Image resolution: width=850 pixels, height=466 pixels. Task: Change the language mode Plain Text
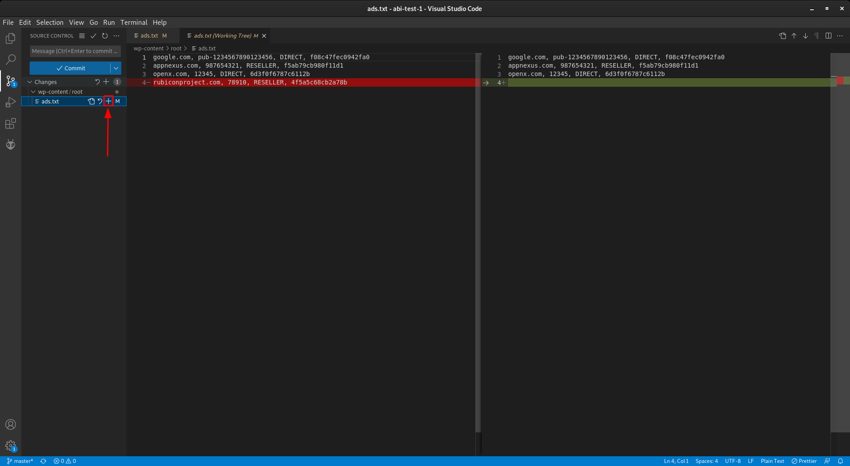coord(772,461)
